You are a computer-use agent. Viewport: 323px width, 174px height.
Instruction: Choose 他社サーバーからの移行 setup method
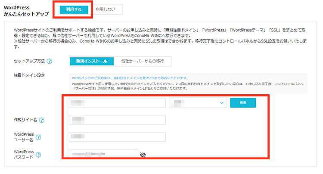143,61
